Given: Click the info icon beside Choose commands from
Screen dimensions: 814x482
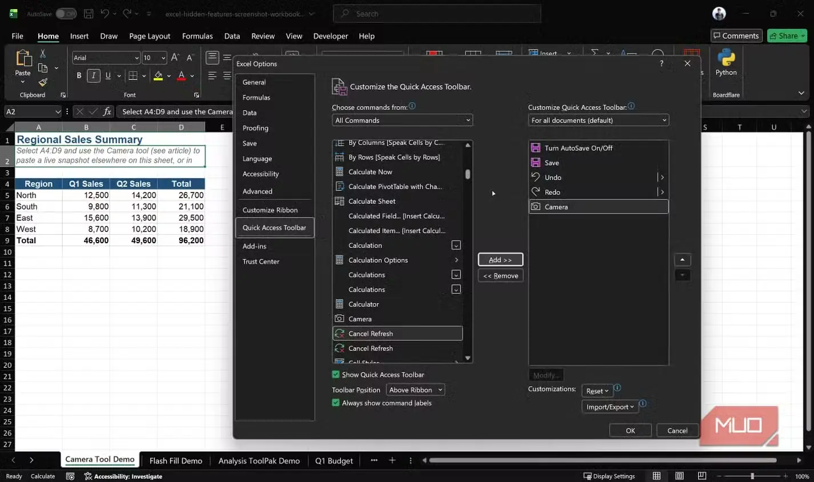Looking at the screenshot, I should coord(412,106).
